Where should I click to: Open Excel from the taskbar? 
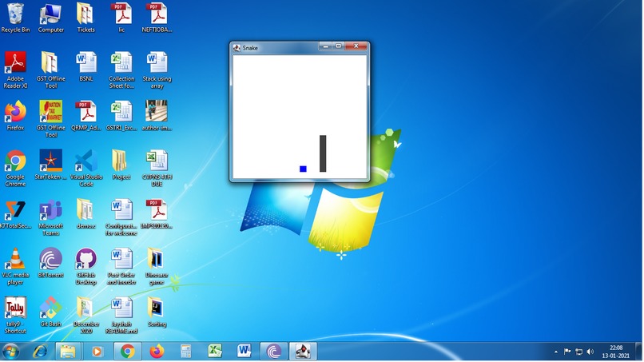click(x=215, y=352)
